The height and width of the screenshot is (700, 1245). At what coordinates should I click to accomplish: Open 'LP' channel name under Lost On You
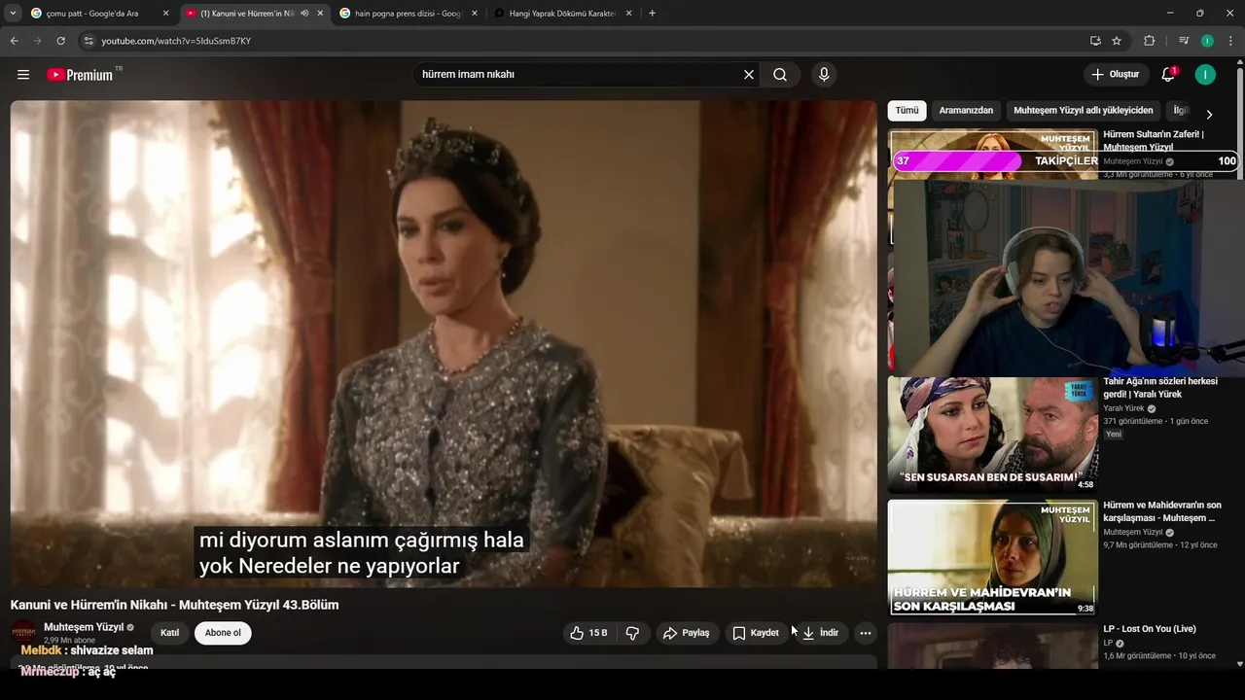pyautogui.click(x=1108, y=644)
